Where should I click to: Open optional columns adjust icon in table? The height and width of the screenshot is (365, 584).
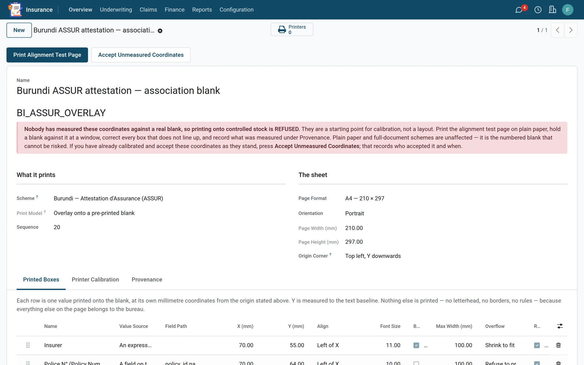560,326
